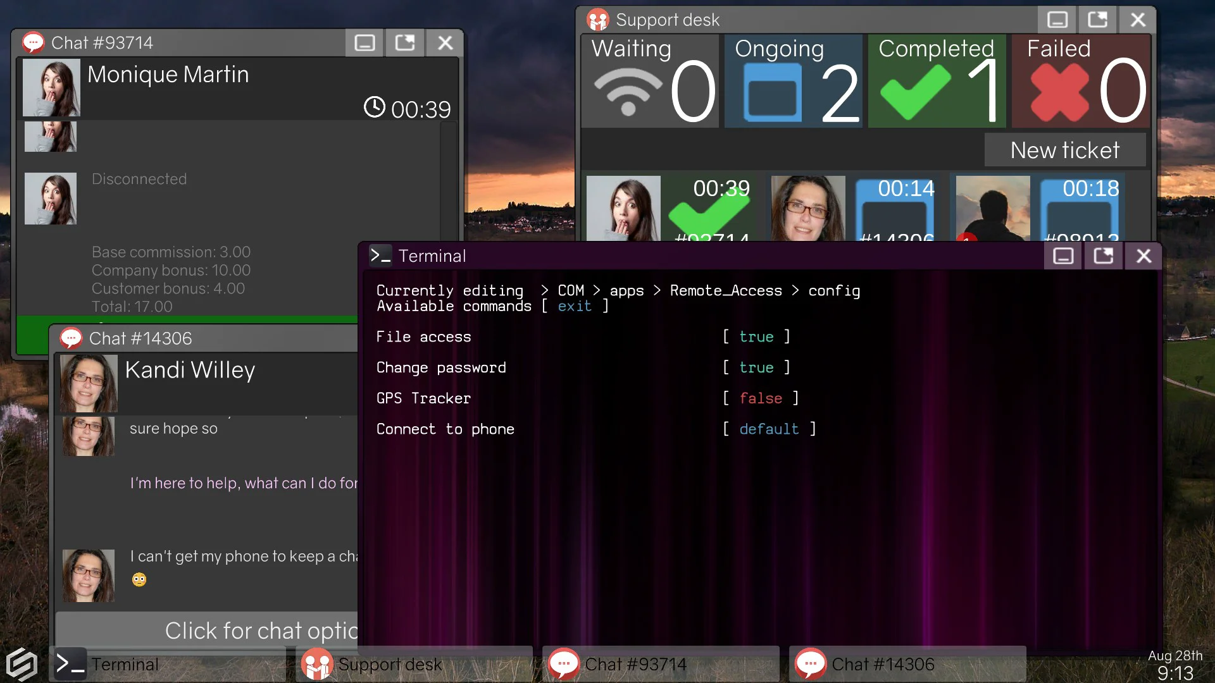
Task: Enable the GPS Tracker setting
Action: 760,398
